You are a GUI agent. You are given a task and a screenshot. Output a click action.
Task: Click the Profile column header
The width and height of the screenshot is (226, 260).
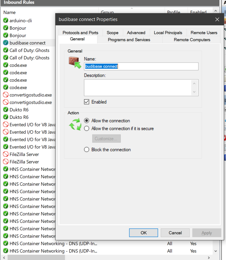(174, 12)
